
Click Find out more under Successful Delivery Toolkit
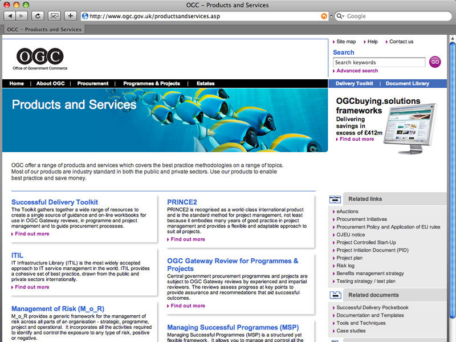(x=32, y=234)
